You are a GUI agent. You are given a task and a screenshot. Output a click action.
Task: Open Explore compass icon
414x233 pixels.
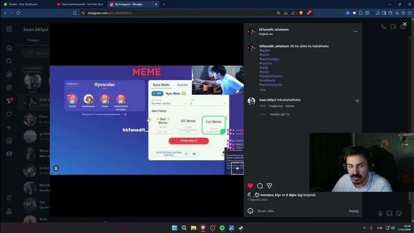9,74
